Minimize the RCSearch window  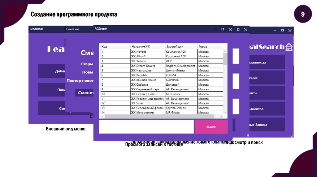(215, 29)
